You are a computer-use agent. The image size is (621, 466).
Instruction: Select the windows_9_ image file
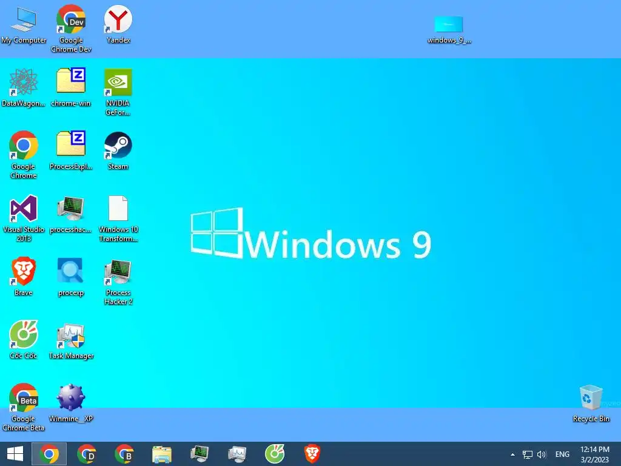(x=449, y=30)
